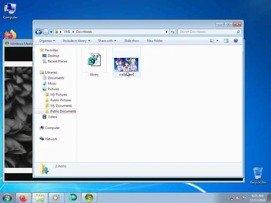Open the recent pages dropdown arrow
Viewport: 271px width, 203px height.
click(x=51, y=32)
